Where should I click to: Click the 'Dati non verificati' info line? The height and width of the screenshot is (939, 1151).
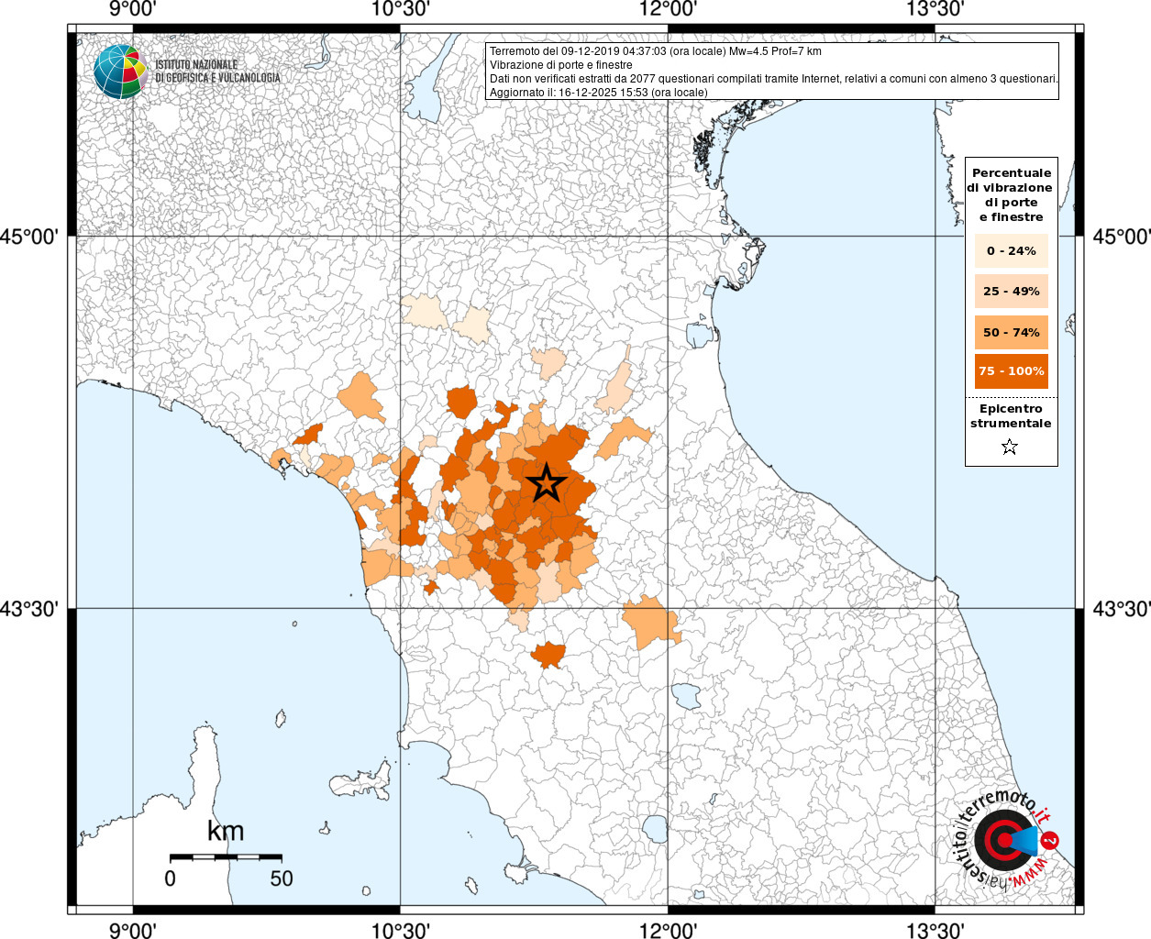[773, 79]
